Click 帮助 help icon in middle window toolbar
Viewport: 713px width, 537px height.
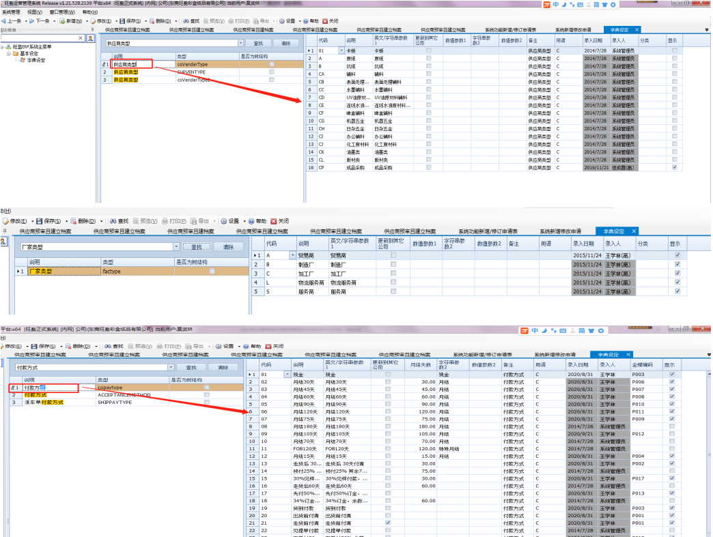[251, 221]
